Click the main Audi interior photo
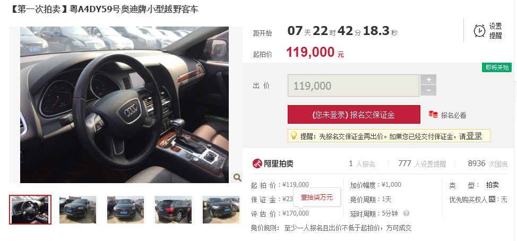 point(124,105)
